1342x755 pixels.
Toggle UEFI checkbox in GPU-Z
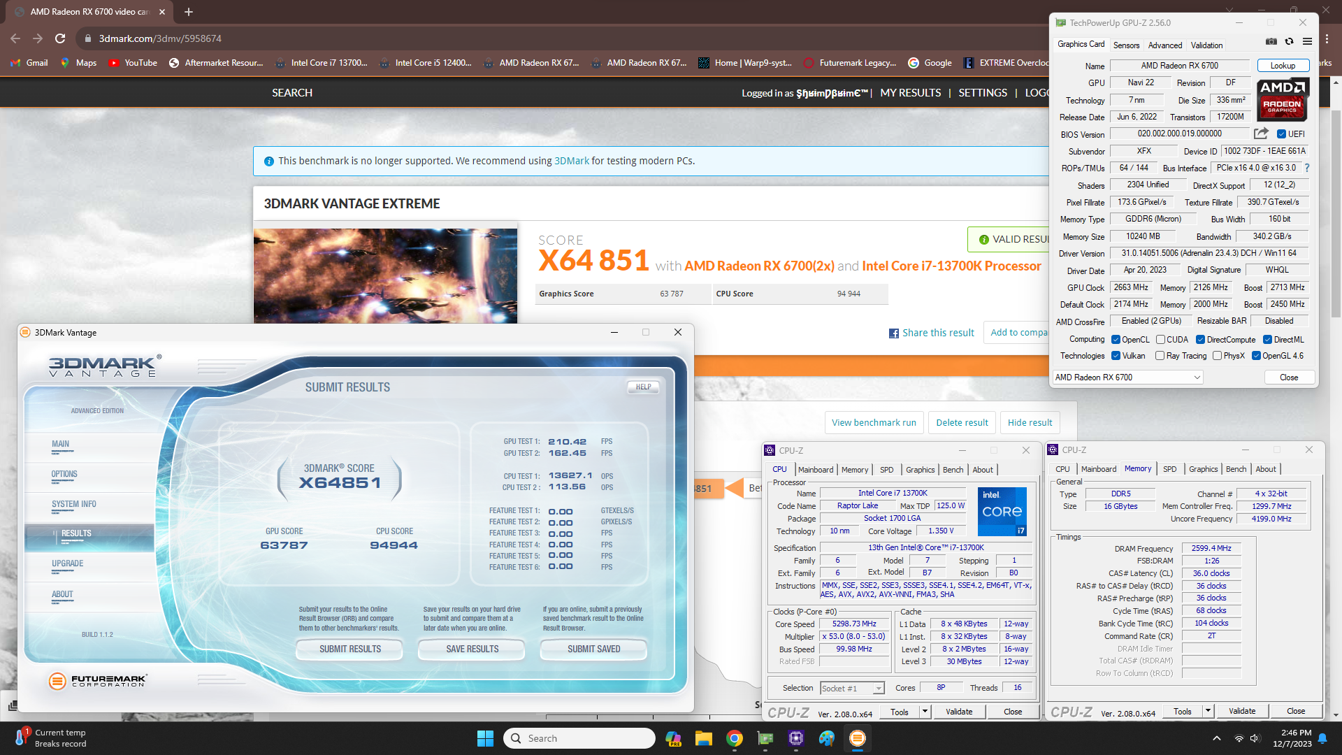click(1281, 134)
